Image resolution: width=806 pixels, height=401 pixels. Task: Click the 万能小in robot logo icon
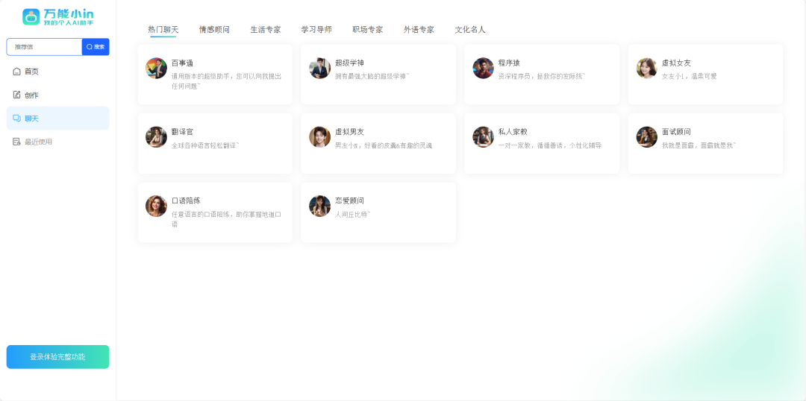click(31, 17)
